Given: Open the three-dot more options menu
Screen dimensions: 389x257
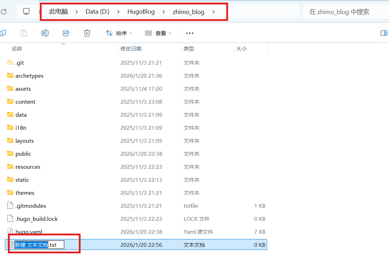Looking at the screenshot, I should [x=190, y=33].
